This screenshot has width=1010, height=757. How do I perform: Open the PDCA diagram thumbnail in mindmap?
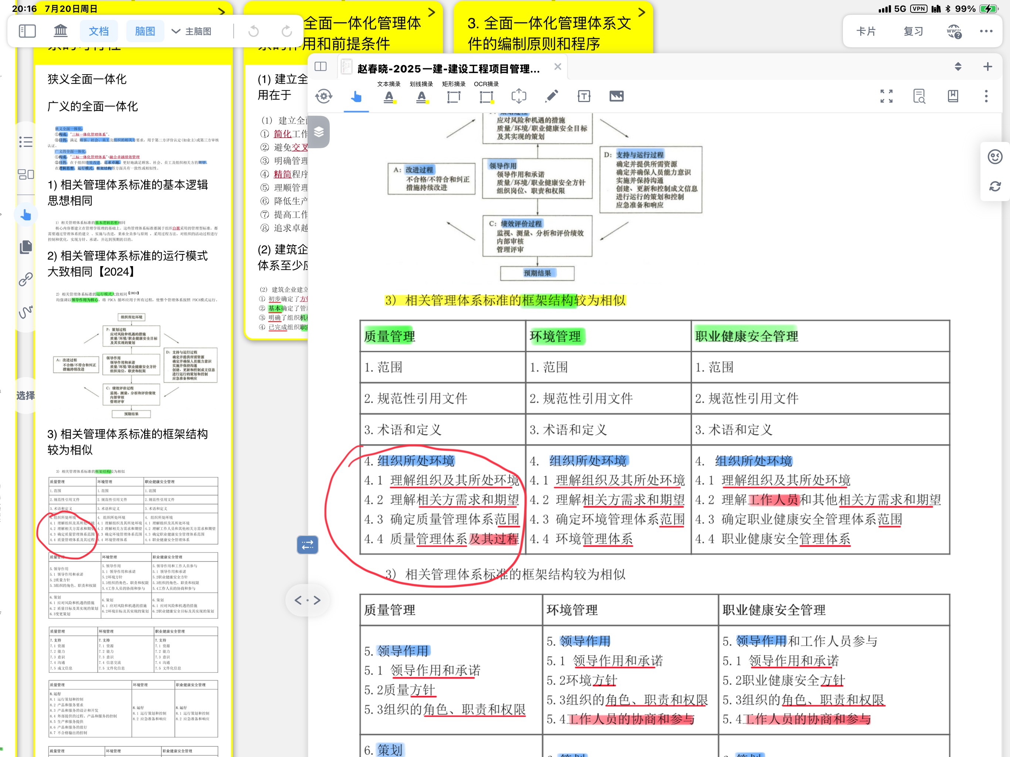(135, 365)
